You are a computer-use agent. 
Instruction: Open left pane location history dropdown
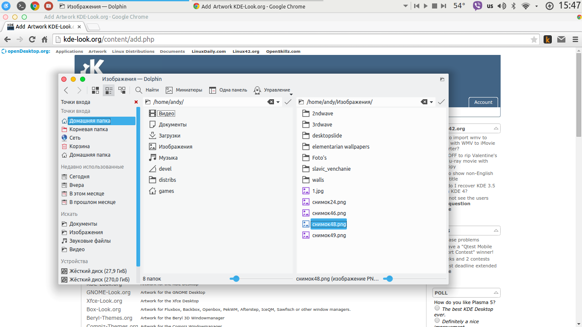278,102
